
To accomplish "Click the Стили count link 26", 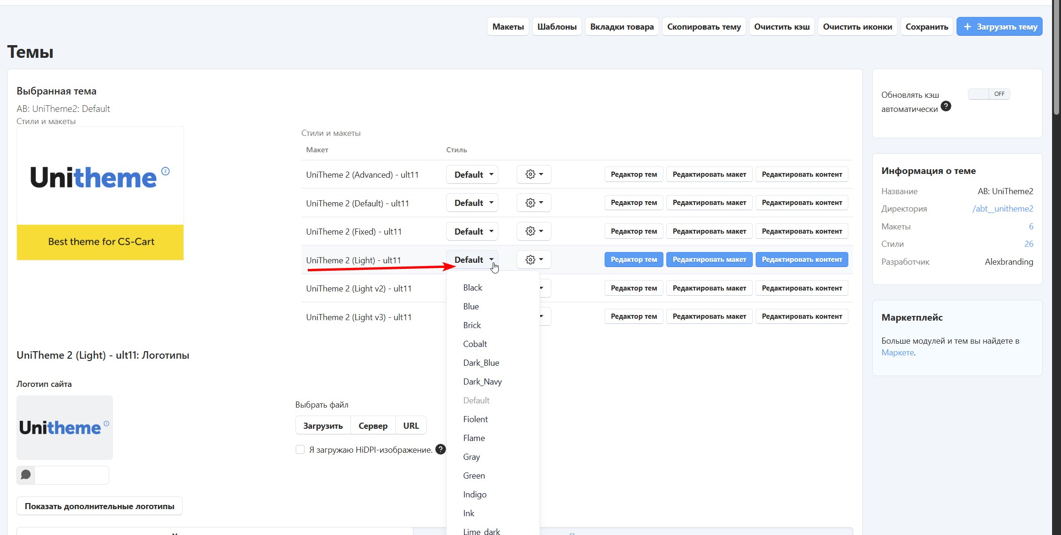I will click(1029, 244).
